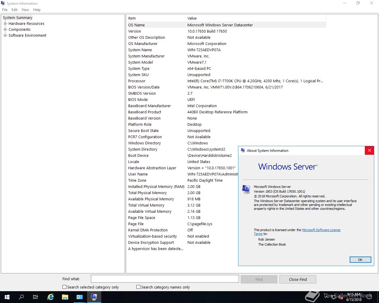Expand Software Environment tree node
The image size is (379, 303).
click(x=5, y=36)
